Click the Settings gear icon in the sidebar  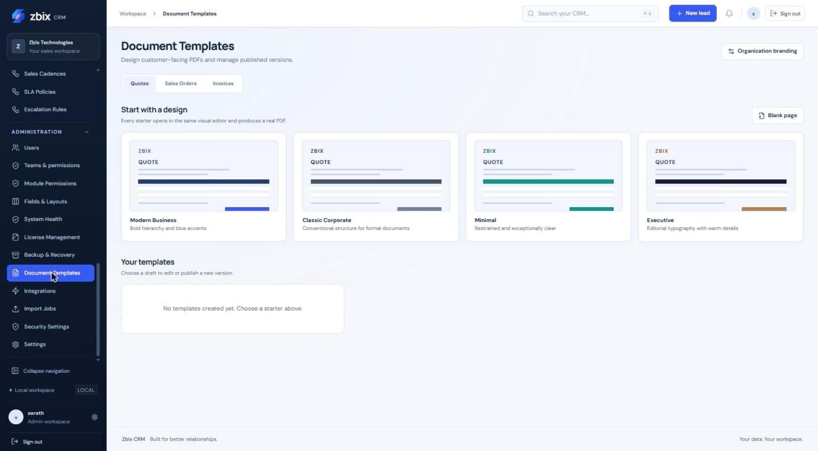16,344
